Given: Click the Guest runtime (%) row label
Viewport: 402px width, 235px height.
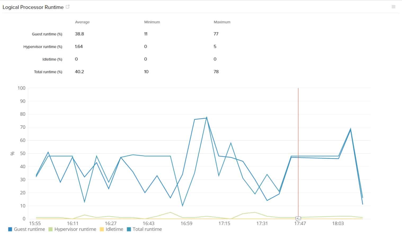Looking at the screenshot, I should point(47,34).
